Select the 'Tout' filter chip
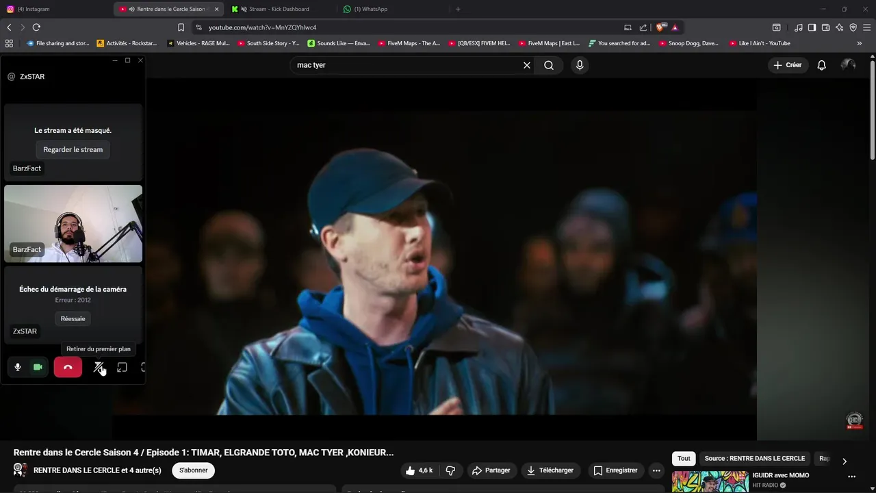Image resolution: width=876 pixels, height=493 pixels. click(684, 459)
